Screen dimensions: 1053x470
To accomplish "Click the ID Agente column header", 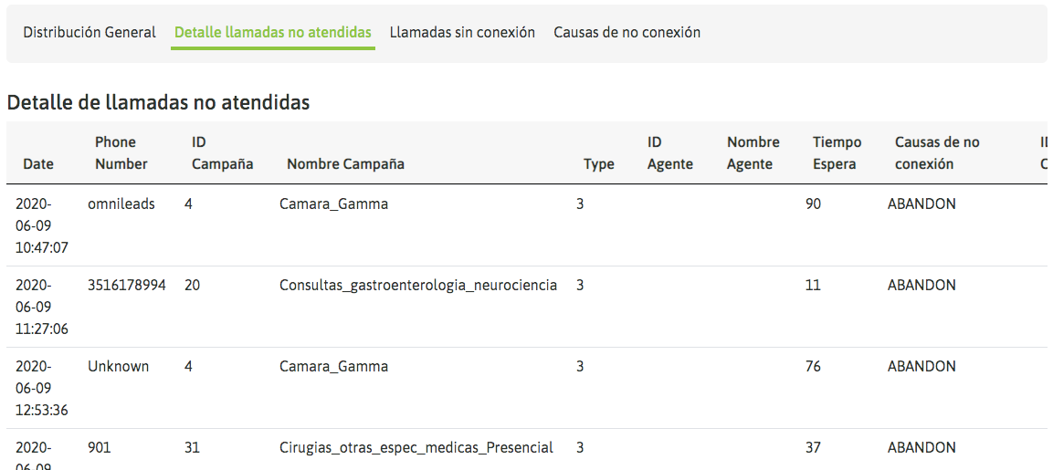I will 669,153.
